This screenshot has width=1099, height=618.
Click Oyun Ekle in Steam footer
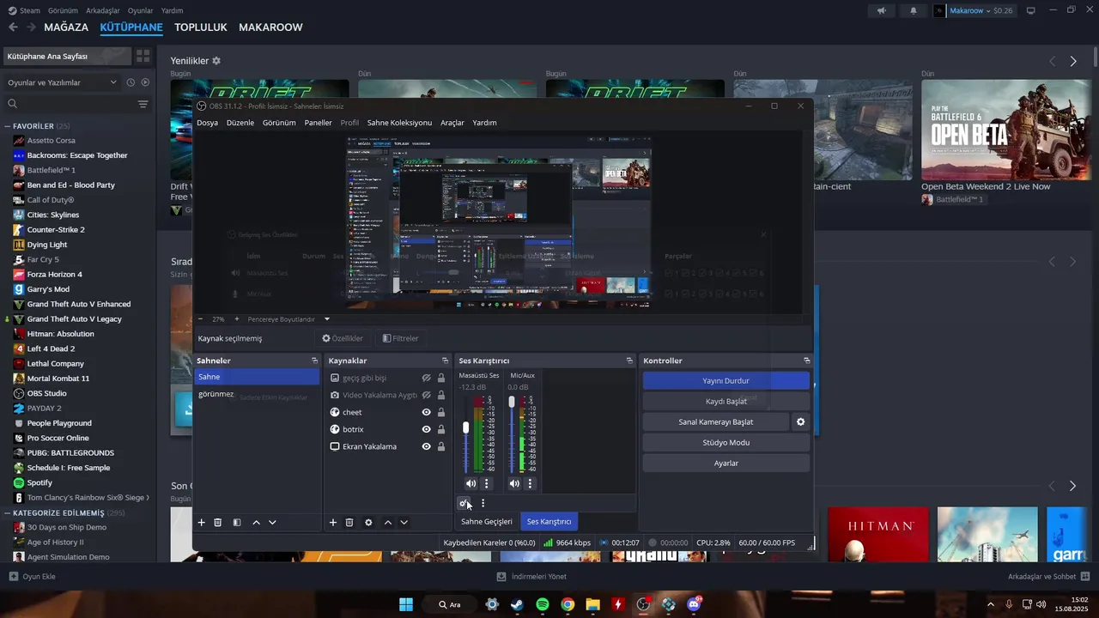pos(32,576)
